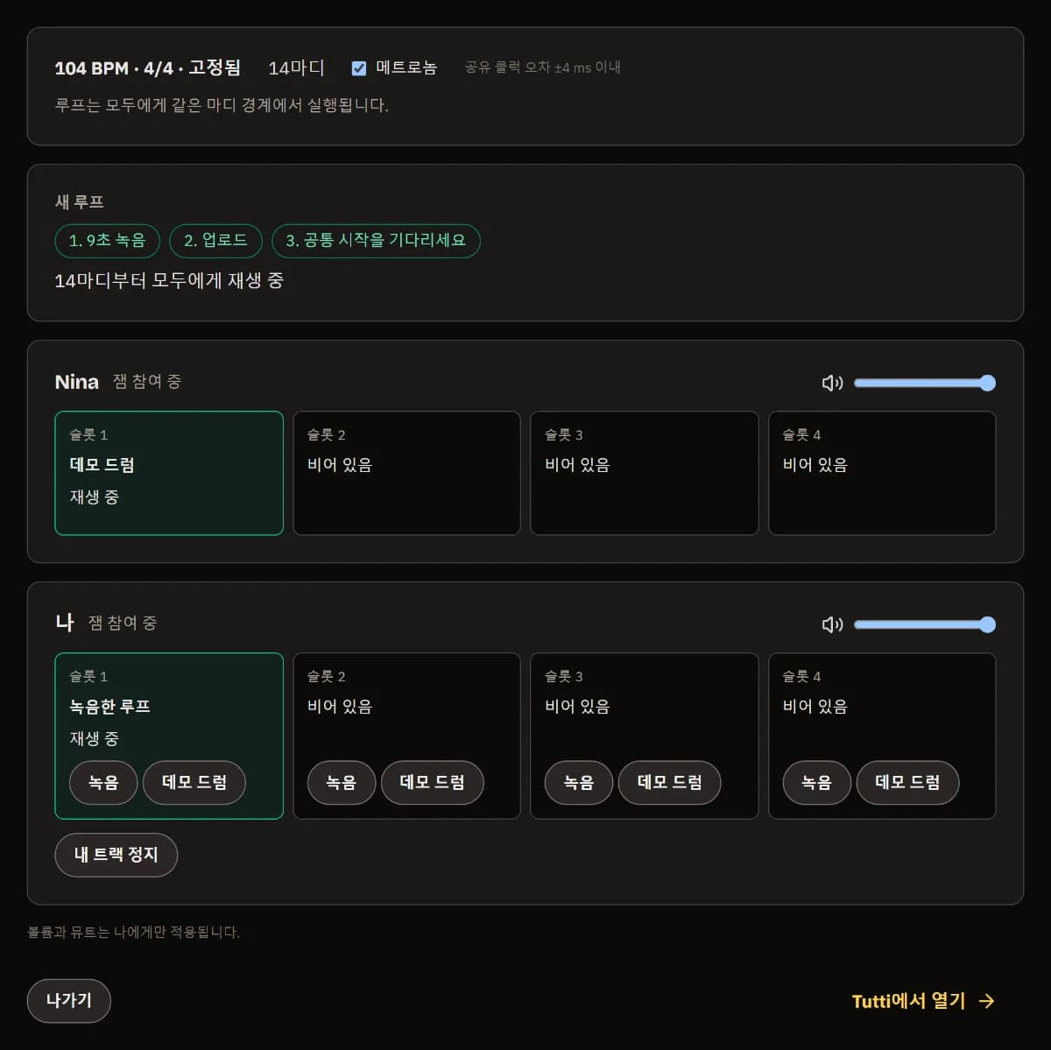Click the 내 트랙 정지 button
The width and height of the screenshot is (1051, 1050).
coord(116,855)
